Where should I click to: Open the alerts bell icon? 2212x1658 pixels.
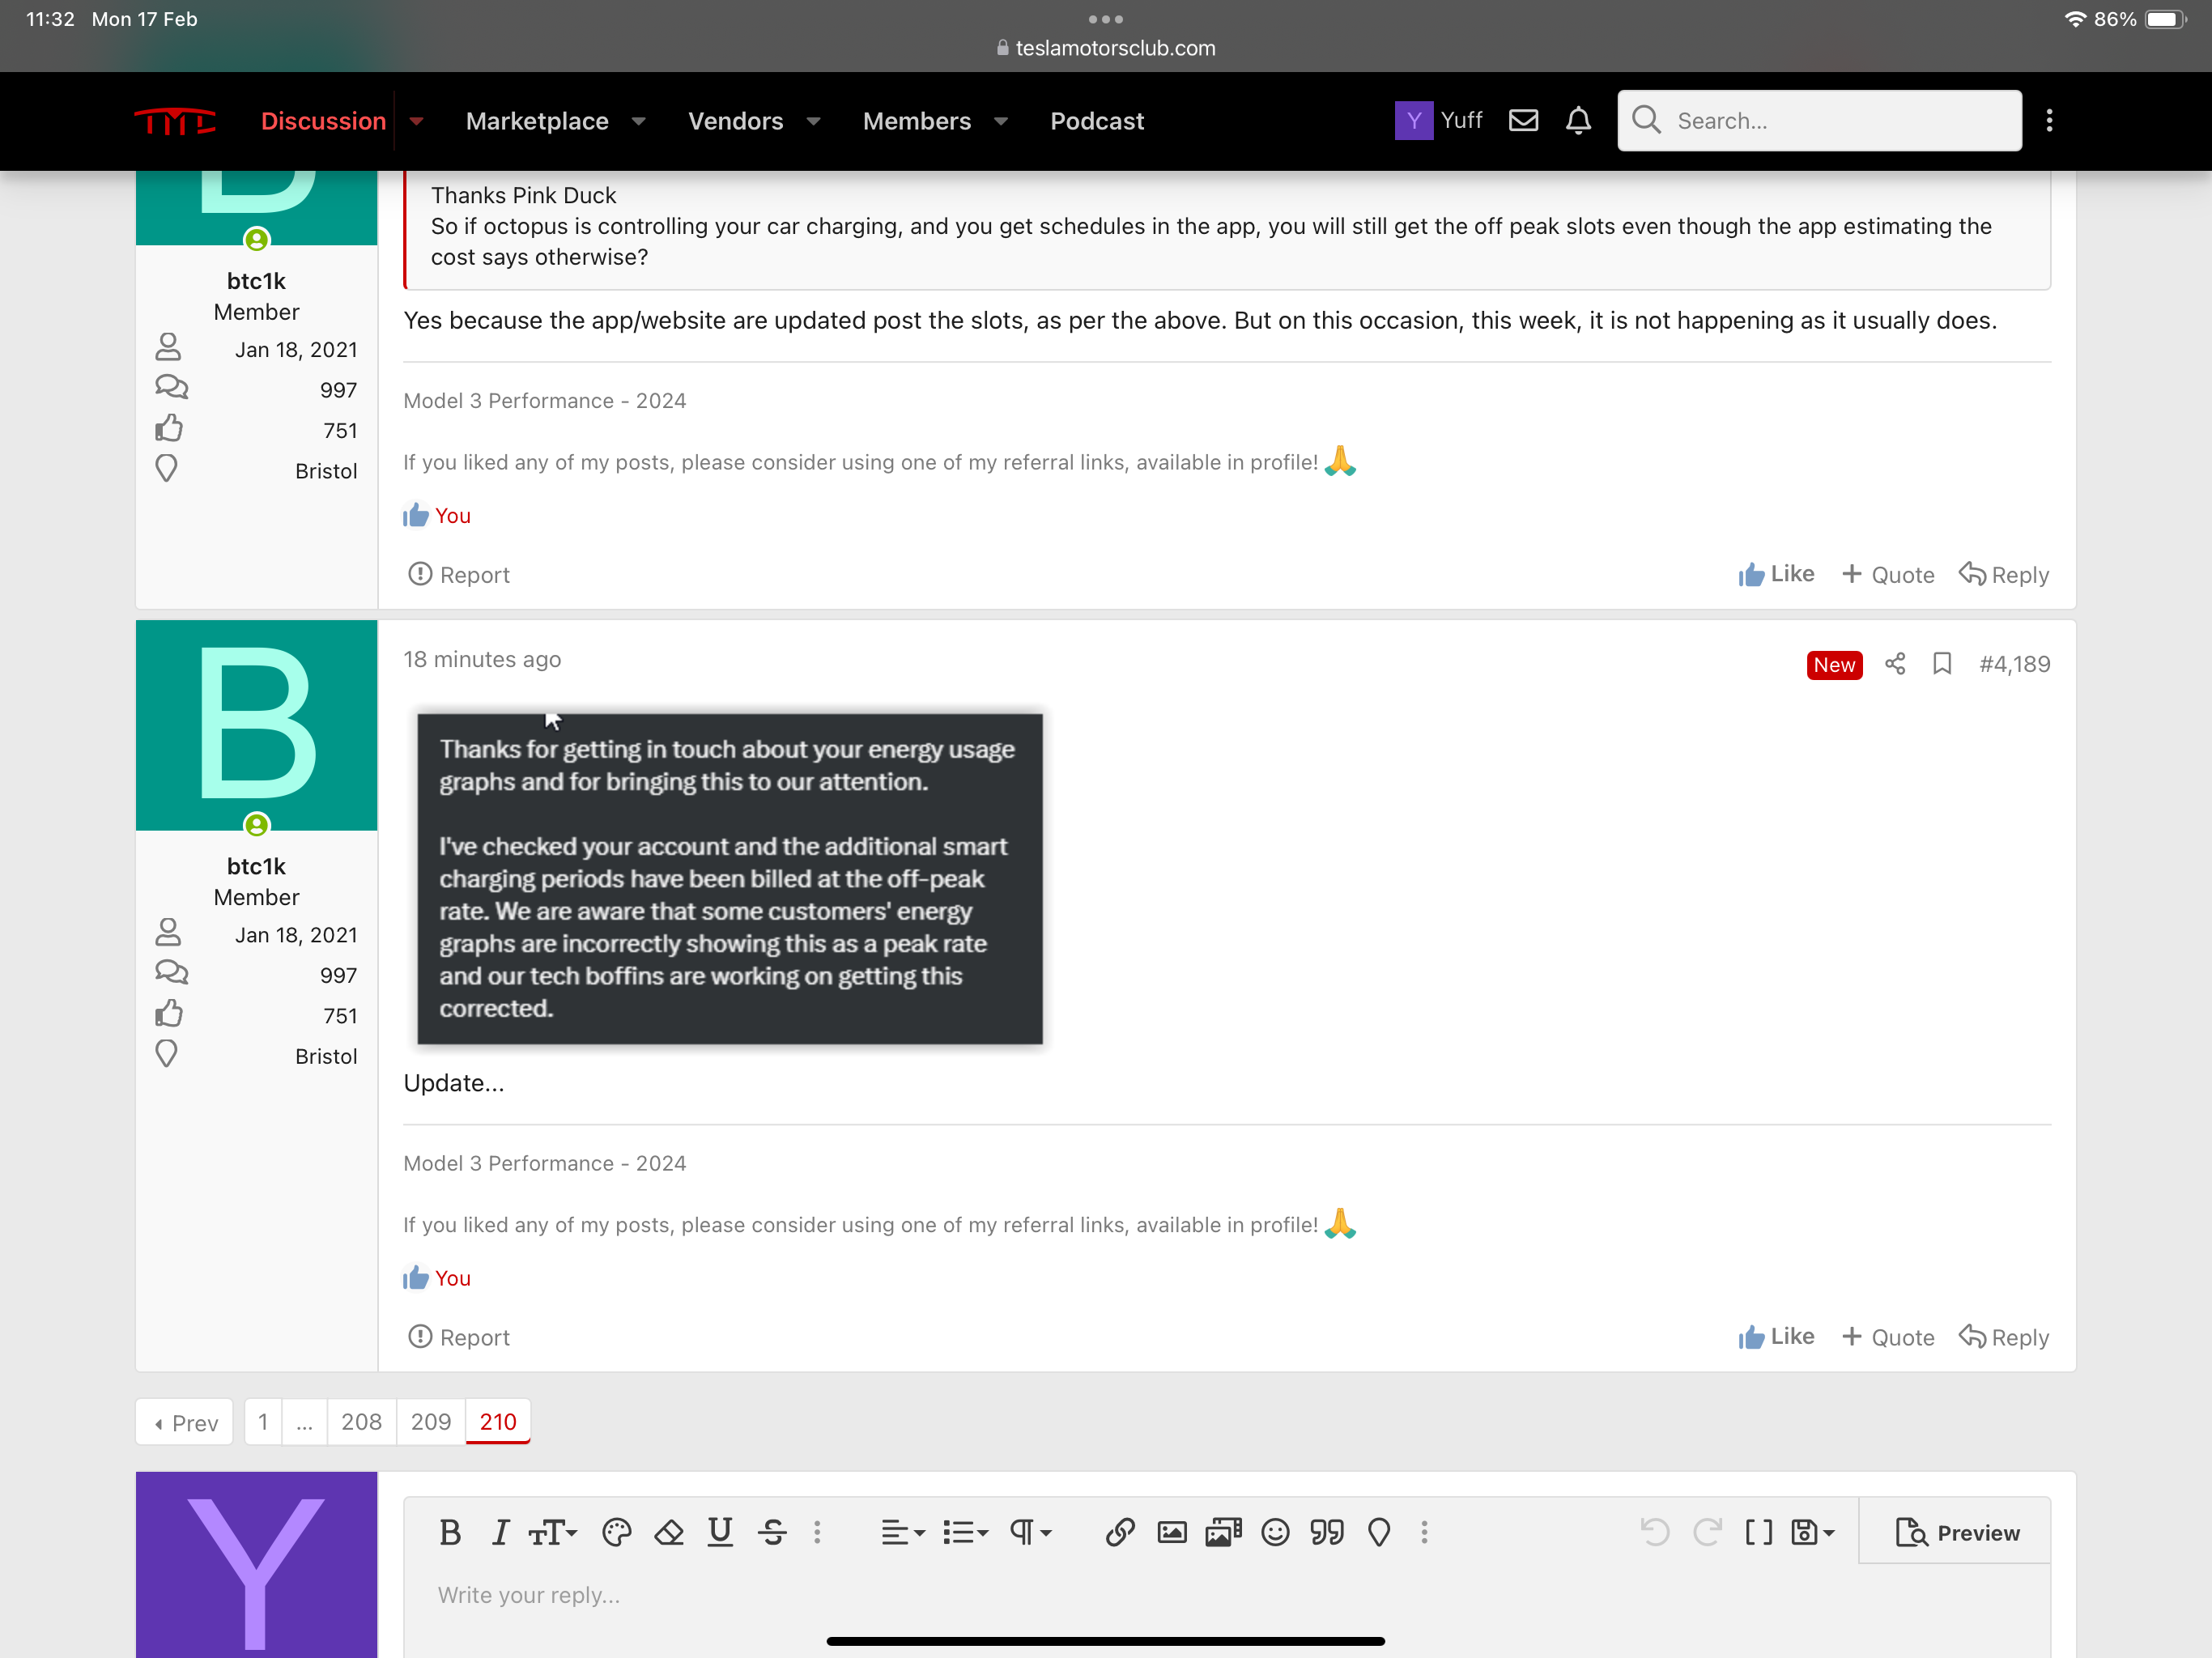pyautogui.click(x=1578, y=121)
